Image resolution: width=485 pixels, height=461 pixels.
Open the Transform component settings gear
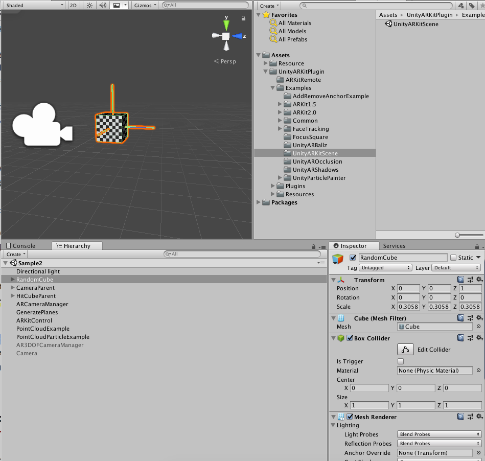coord(478,280)
